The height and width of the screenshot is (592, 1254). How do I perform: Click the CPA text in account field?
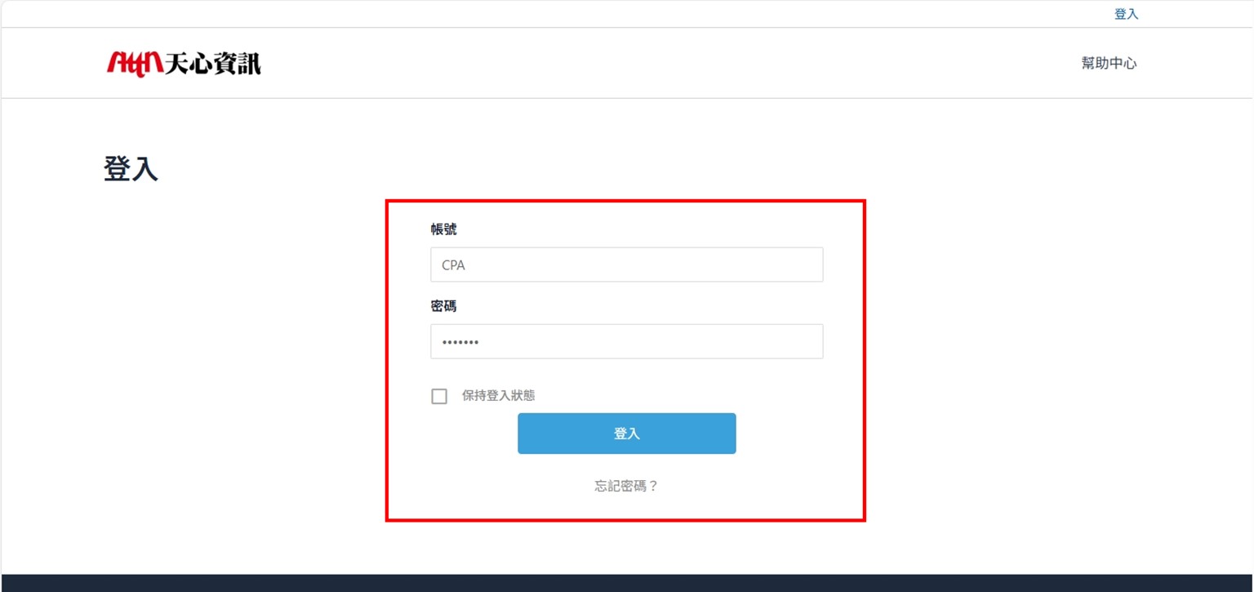point(453,265)
